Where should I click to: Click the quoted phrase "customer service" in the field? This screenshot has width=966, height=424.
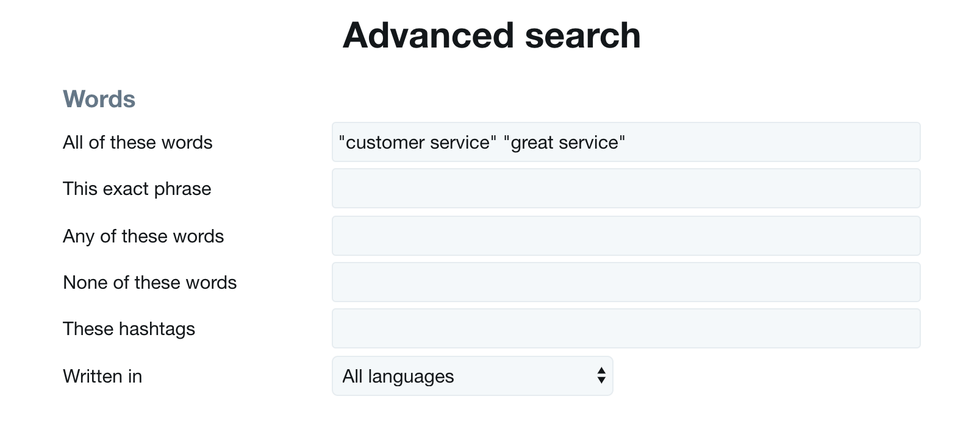tap(418, 143)
